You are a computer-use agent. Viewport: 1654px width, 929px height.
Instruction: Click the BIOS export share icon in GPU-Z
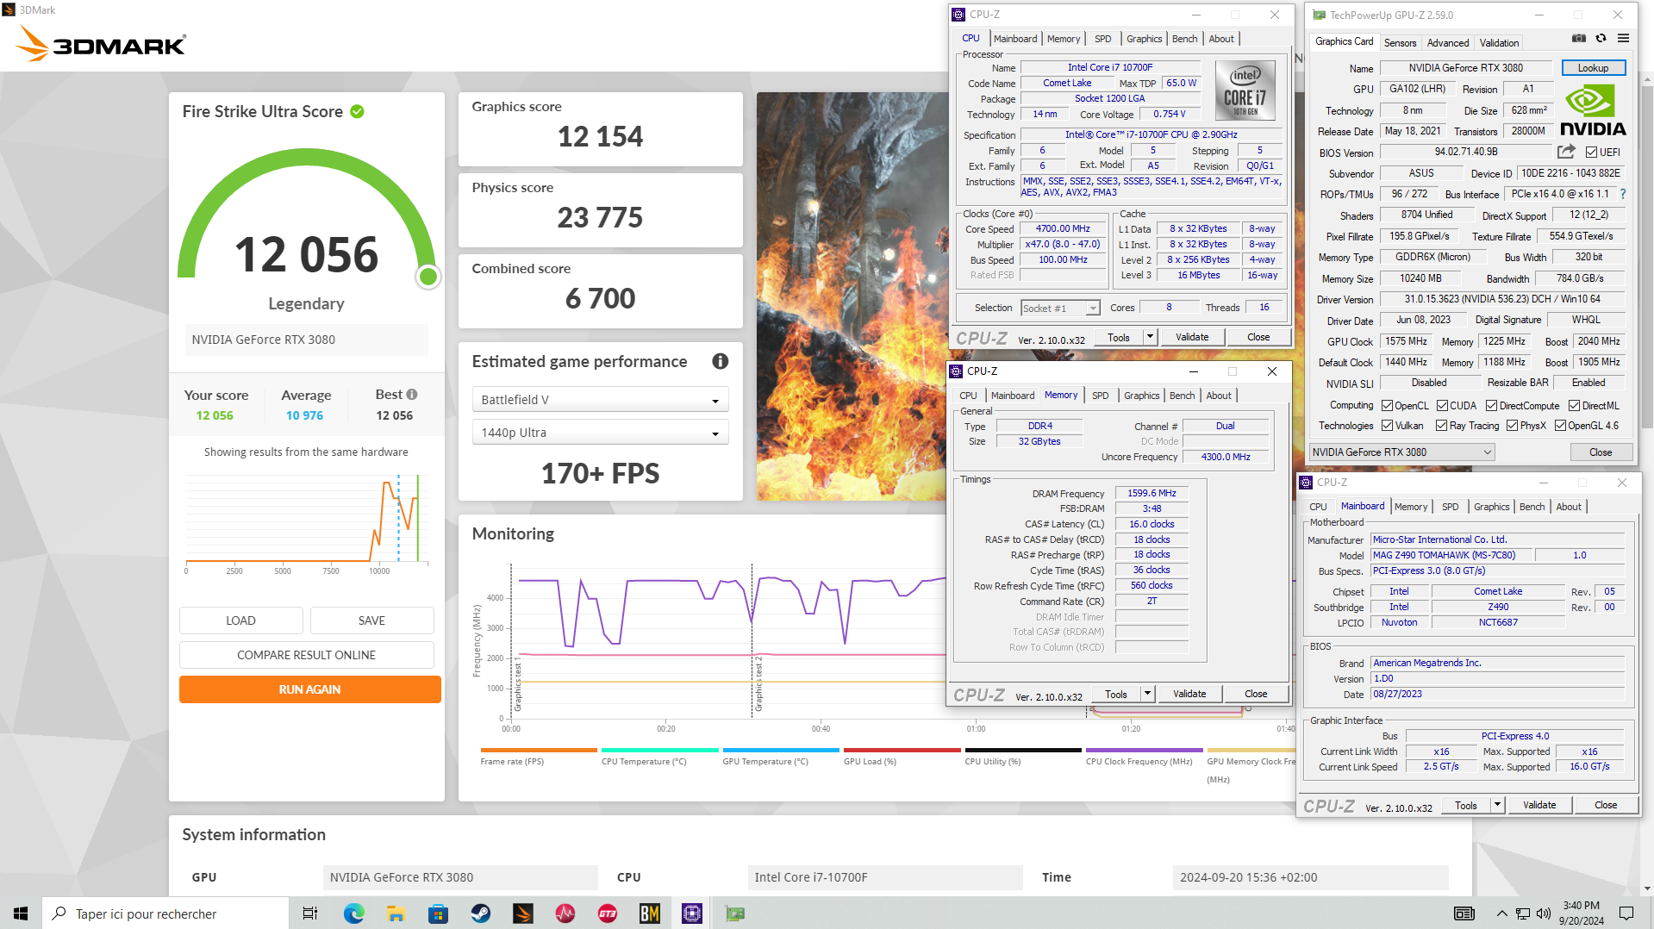[1566, 152]
